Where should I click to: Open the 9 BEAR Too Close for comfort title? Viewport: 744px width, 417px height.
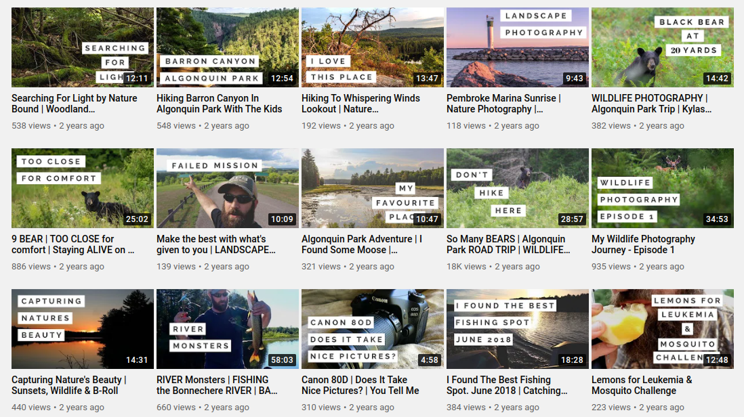click(x=73, y=244)
